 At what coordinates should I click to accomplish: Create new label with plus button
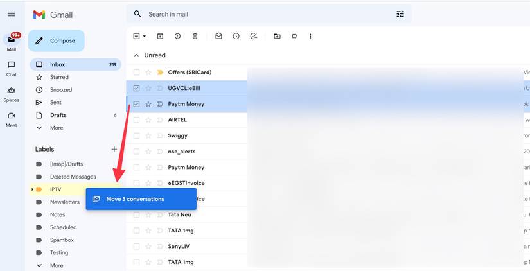pyautogui.click(x=114, y=149)
